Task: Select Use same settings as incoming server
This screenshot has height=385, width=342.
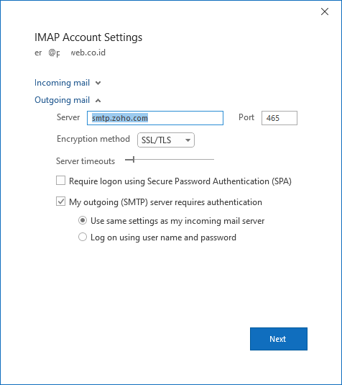Action: tap(83, 220)
